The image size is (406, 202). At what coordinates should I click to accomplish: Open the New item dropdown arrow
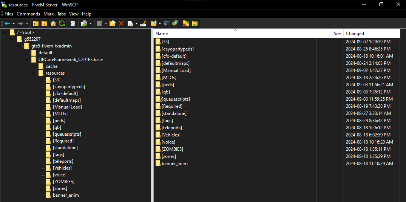pos(160,23)
